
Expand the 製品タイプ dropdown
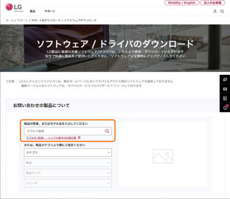pos(68,173)
